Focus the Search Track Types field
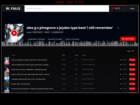The image size is (140, 105). (x=67, y=9)
